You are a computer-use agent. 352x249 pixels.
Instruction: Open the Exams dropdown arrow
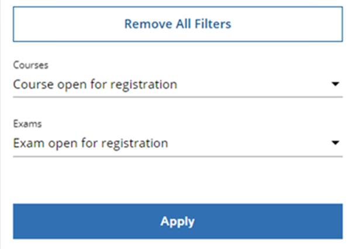[x=335, y=143]
